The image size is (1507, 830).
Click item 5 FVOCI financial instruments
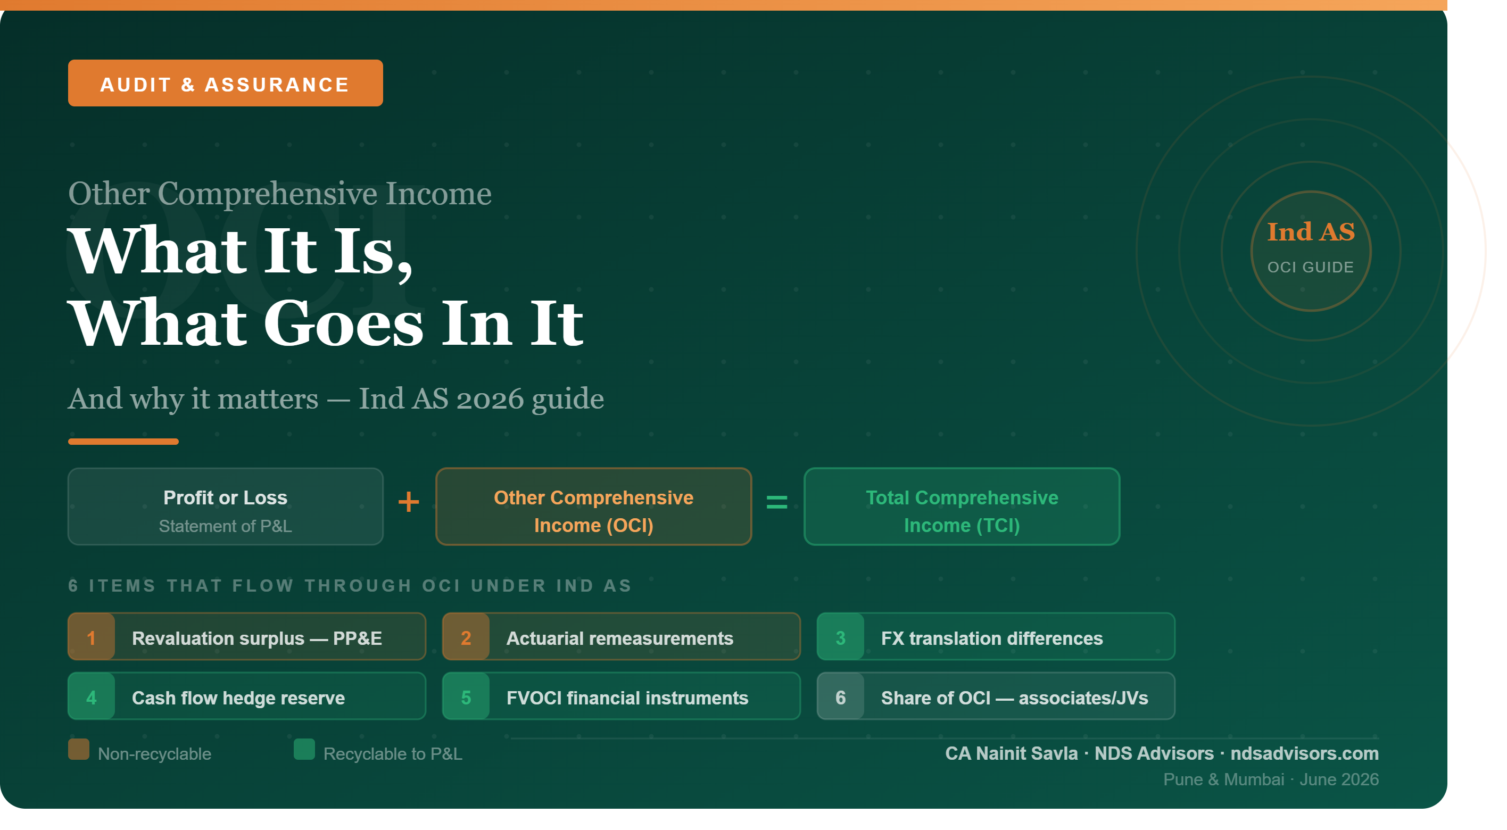(x=622, y=696)
